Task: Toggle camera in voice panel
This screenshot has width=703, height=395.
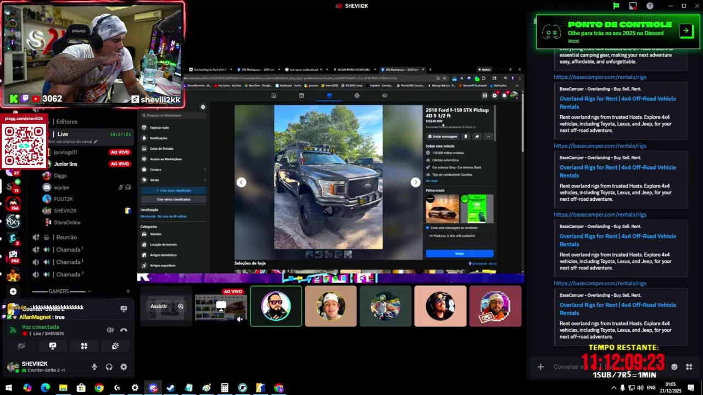Action: (x=21, y=346)
